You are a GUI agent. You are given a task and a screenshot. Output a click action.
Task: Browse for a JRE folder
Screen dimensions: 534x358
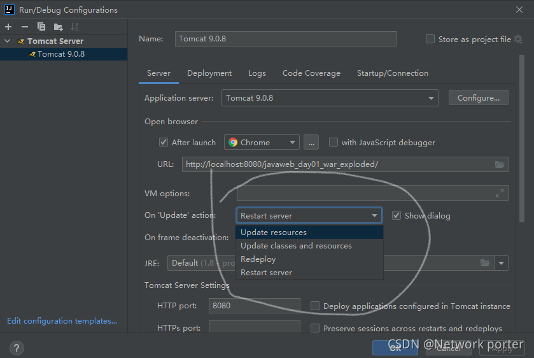click(x=485, y=263)
